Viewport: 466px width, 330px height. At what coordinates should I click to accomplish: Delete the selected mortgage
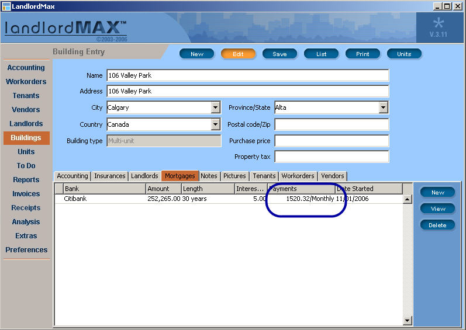(437, 225)
